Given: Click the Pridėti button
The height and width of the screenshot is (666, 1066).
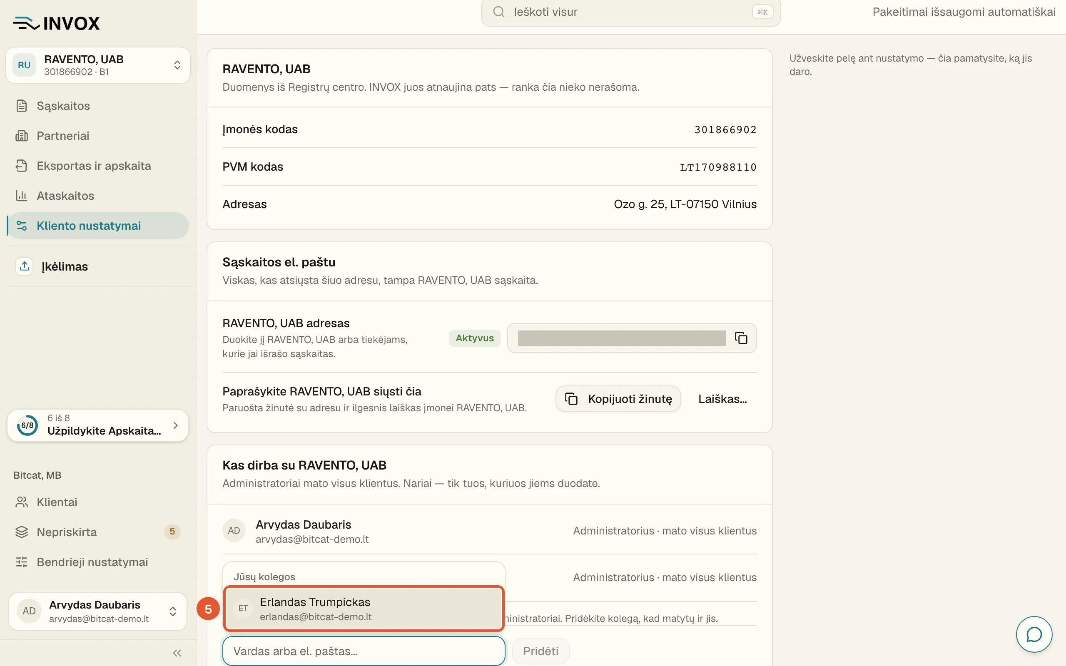Looking at the screenshot, I should [x=540, y=651].
